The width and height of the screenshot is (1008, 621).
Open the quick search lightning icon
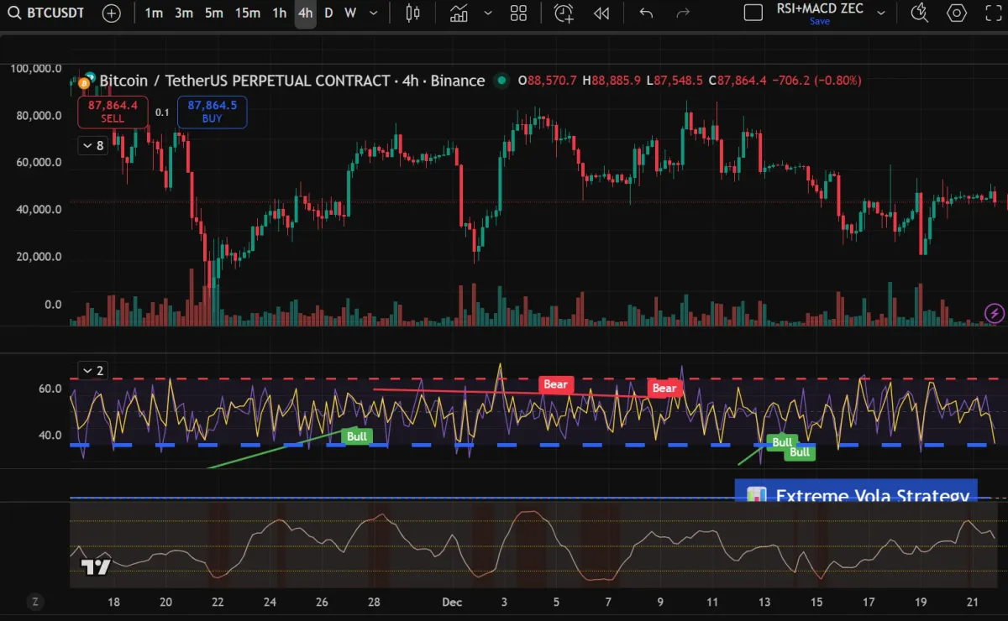click(x=919, y=13)
